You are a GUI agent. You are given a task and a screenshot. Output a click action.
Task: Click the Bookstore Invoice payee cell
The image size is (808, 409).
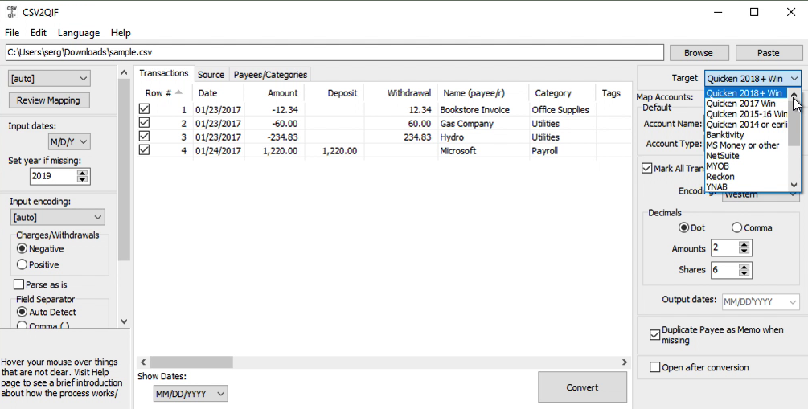pyautogui.click(x=474, y=110)
